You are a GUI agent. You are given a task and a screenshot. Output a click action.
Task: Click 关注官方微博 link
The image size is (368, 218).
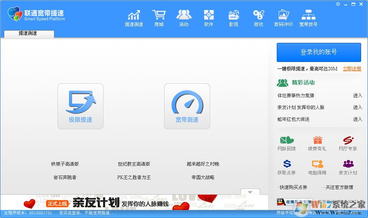(339, 187)
